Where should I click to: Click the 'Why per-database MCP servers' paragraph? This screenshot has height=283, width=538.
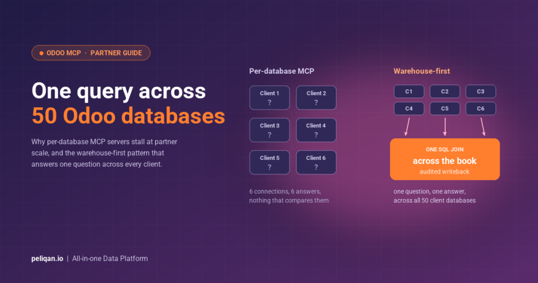[105, 153]
